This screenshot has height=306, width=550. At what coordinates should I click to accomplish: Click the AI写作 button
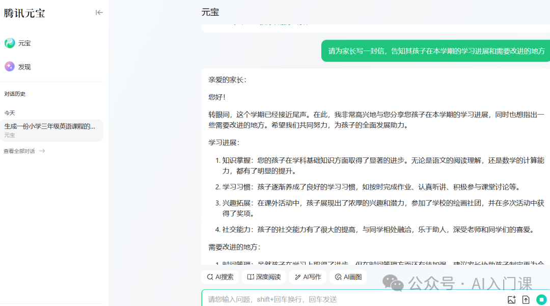tap(308, 277)
